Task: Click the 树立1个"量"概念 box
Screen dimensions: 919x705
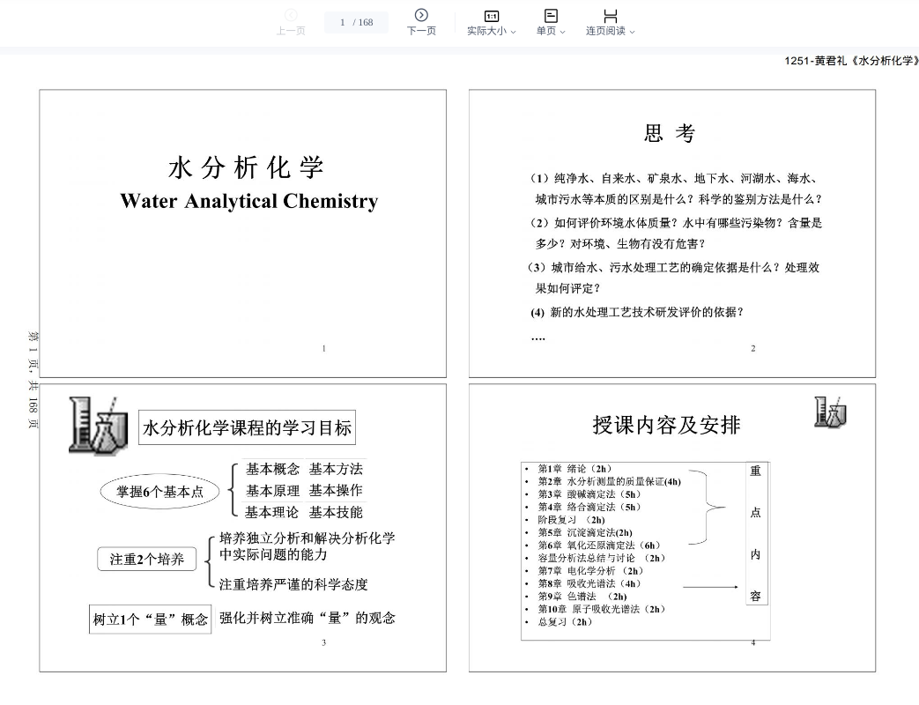Action: tap(151, 620)
